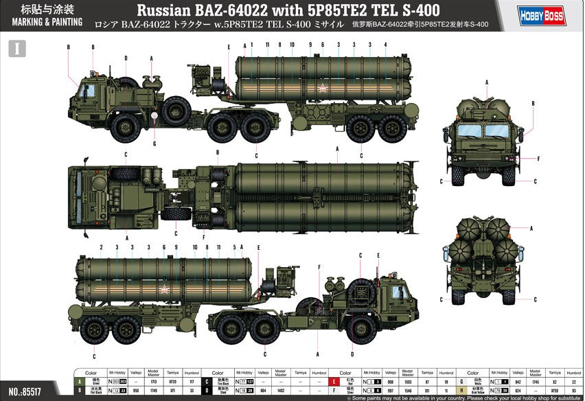The width and height of the screenshot is (585, 401).
Task: Click Model Master "1402" in the Steel row
Action: [x=280, y=391]
